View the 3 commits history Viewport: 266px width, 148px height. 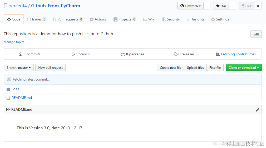click(29, 54)
